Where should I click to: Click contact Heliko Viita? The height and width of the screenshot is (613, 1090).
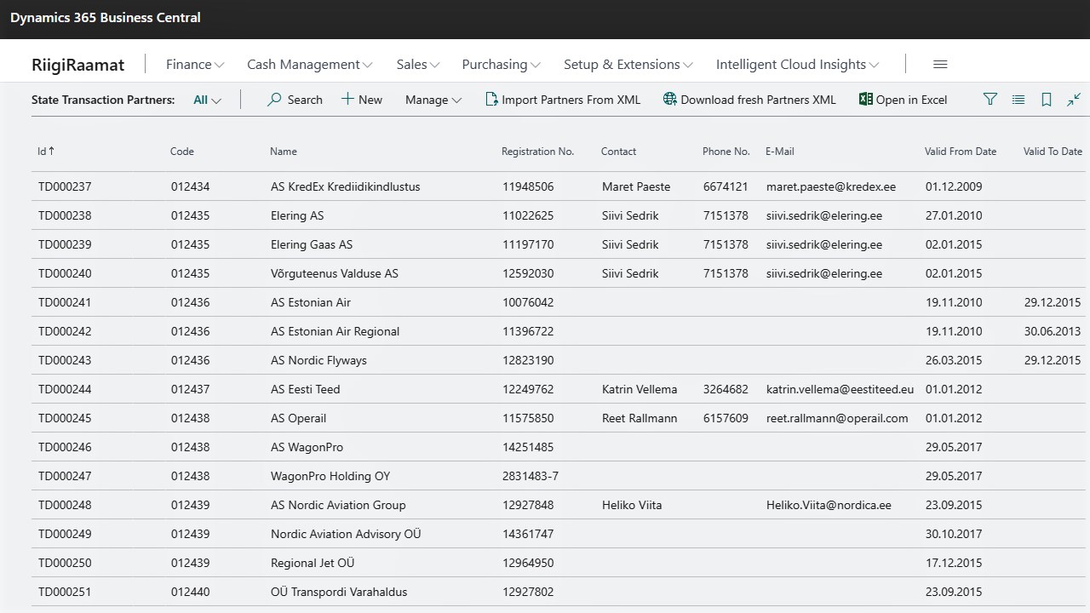(632, 505)
